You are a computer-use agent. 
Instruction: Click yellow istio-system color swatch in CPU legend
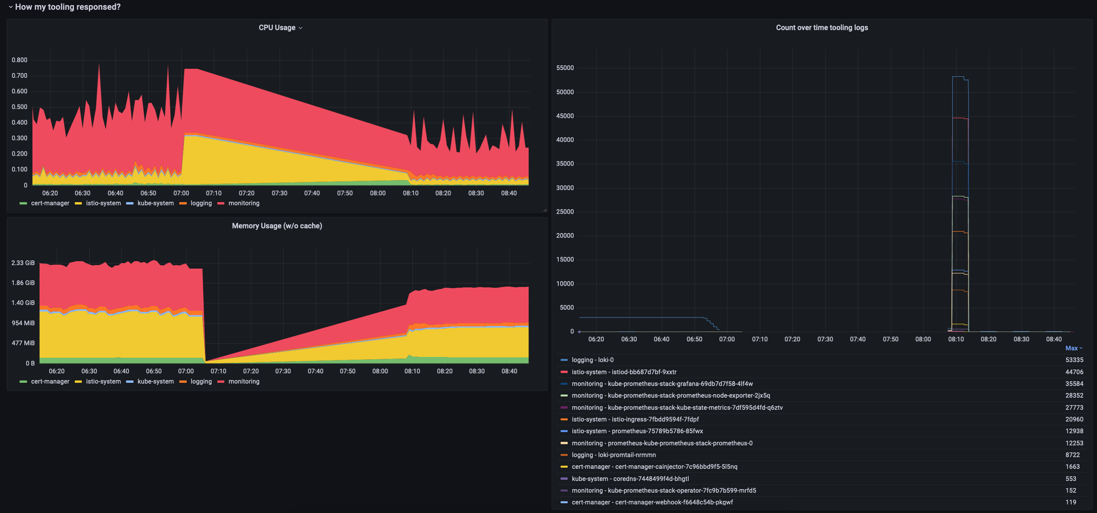click(x=78, y=204)
